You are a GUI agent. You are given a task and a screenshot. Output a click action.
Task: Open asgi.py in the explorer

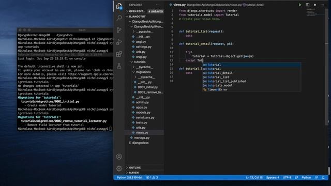click(x=141, y=42)
